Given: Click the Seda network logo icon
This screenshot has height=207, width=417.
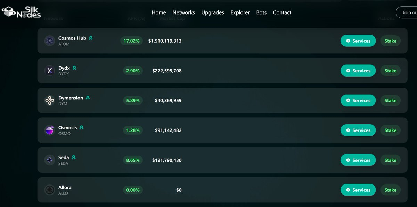Looking at the screenshot, I should point(50,160).
